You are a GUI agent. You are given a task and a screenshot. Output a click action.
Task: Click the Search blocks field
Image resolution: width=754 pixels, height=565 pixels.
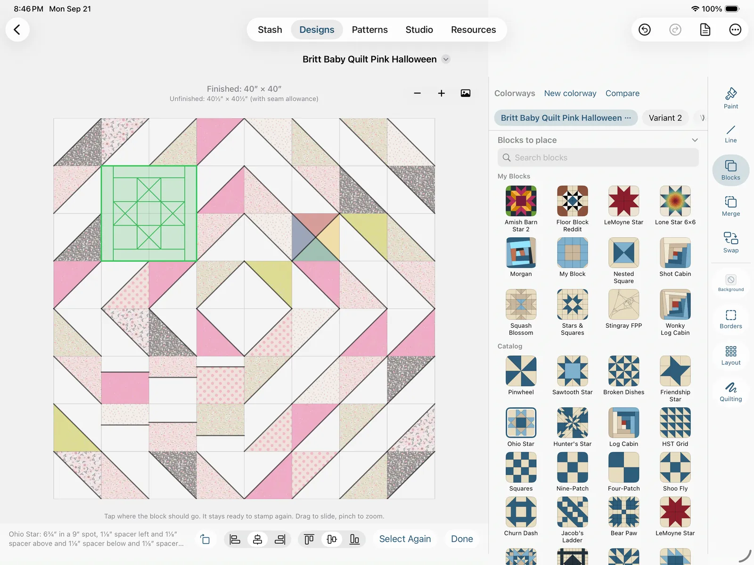tap(598, 158)
